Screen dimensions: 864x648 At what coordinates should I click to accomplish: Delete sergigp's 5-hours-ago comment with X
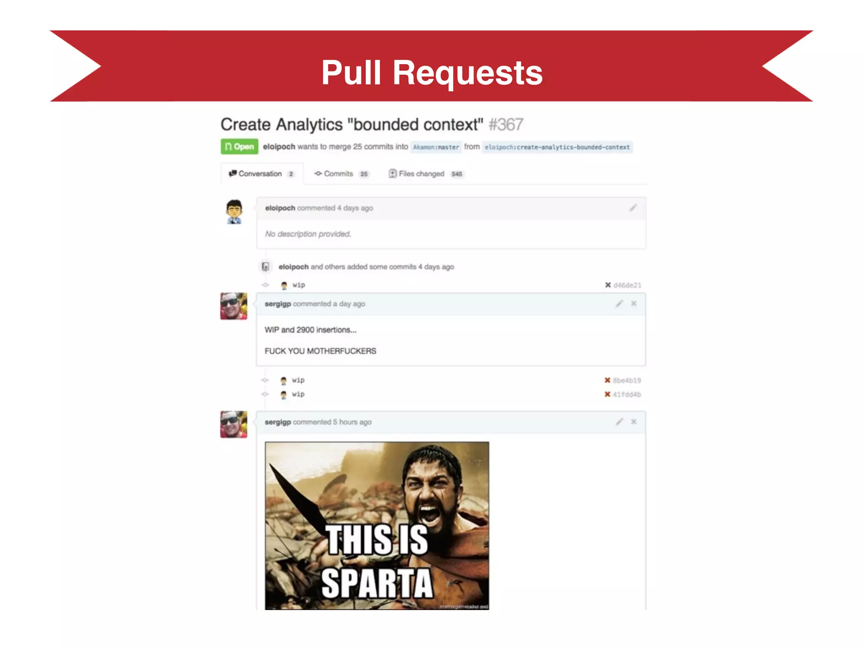[634, 421]
